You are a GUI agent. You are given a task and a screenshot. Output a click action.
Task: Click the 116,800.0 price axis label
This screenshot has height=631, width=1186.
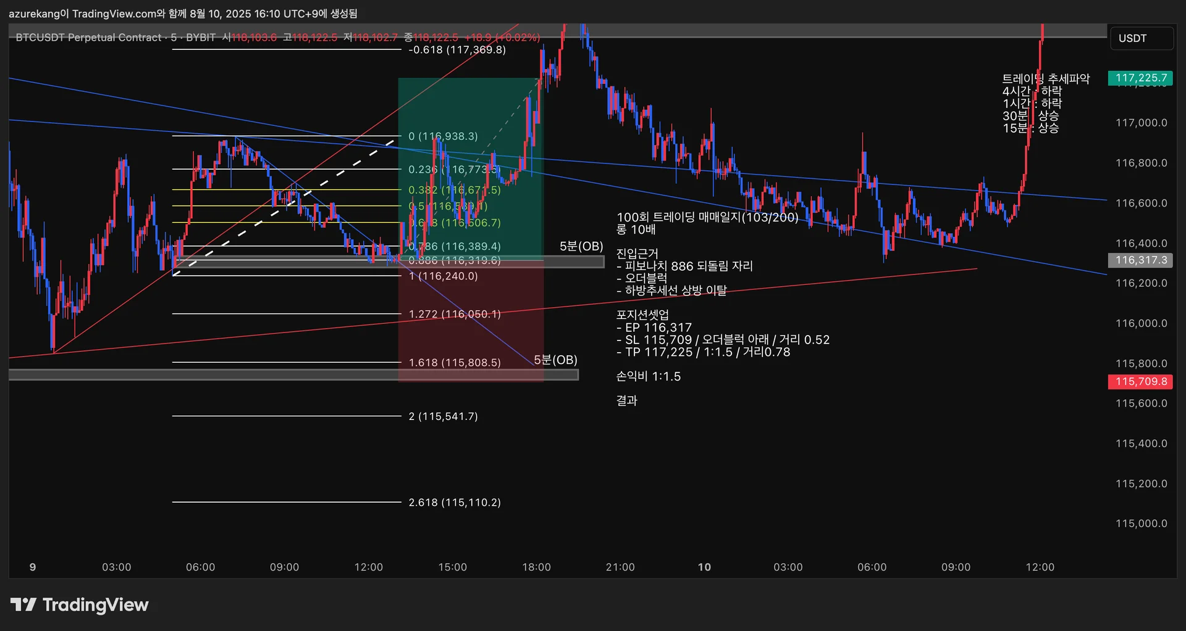pos(1141,163)
